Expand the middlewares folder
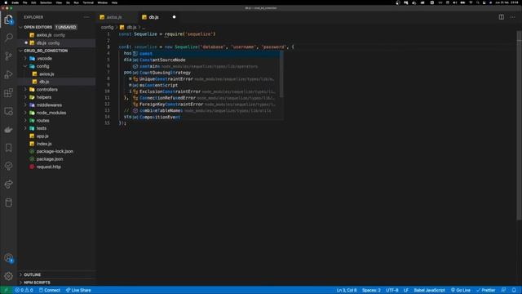The image size is (522, 294). point(25,105)
